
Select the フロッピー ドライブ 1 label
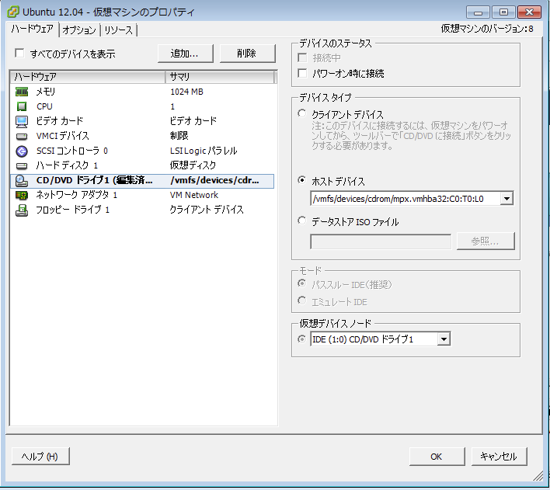pos(72,210)
